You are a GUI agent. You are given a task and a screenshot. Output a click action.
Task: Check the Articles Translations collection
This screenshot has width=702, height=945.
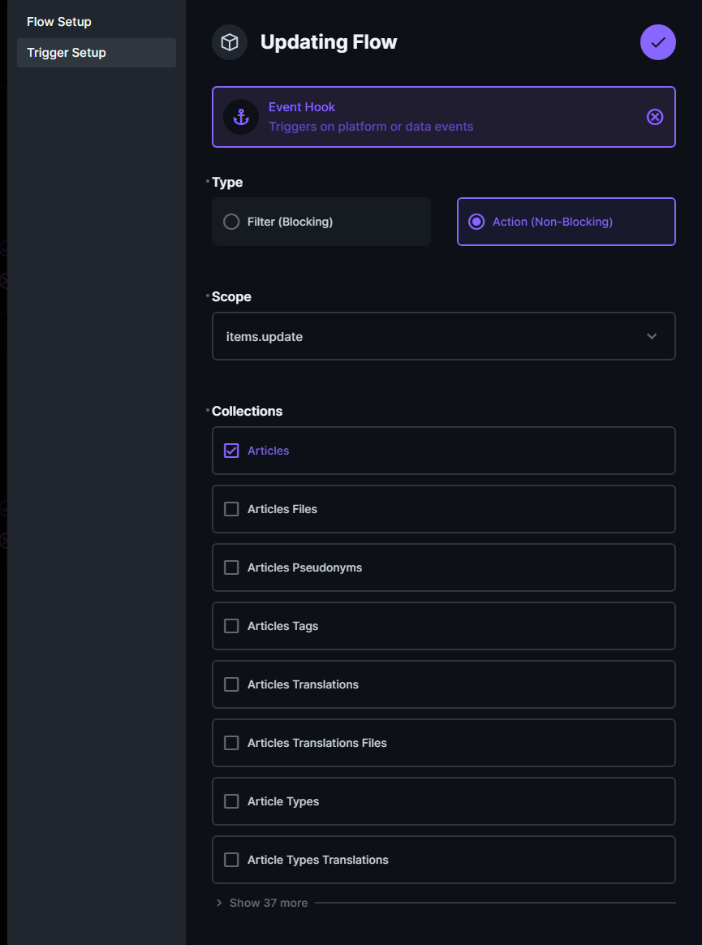click(230, 684)
